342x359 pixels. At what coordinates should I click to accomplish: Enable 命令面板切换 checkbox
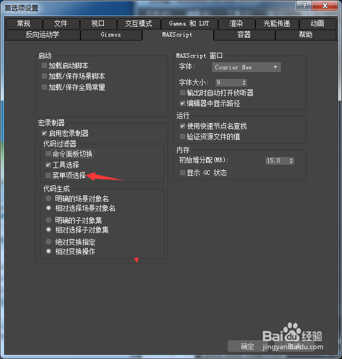pyautogui.click(x=48, y=154)
